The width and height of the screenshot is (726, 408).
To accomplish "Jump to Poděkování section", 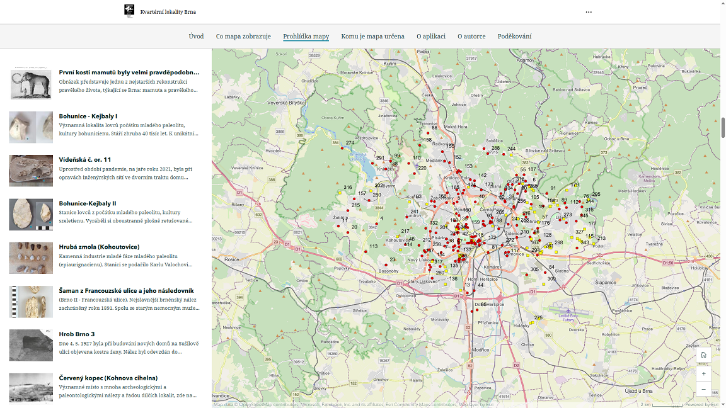I will tap(514, 37).
